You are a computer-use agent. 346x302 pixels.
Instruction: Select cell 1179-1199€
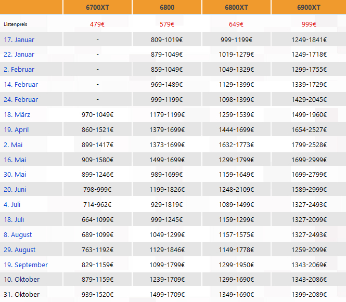(x=167, y=115)
